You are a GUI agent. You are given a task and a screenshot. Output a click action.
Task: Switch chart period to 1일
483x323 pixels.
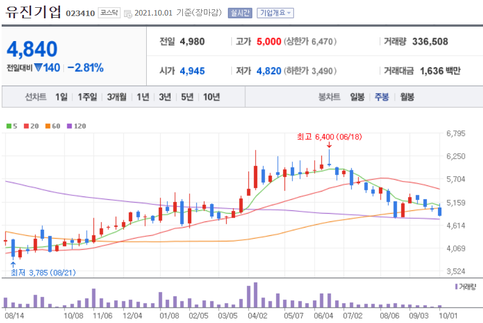pos(60,96)
